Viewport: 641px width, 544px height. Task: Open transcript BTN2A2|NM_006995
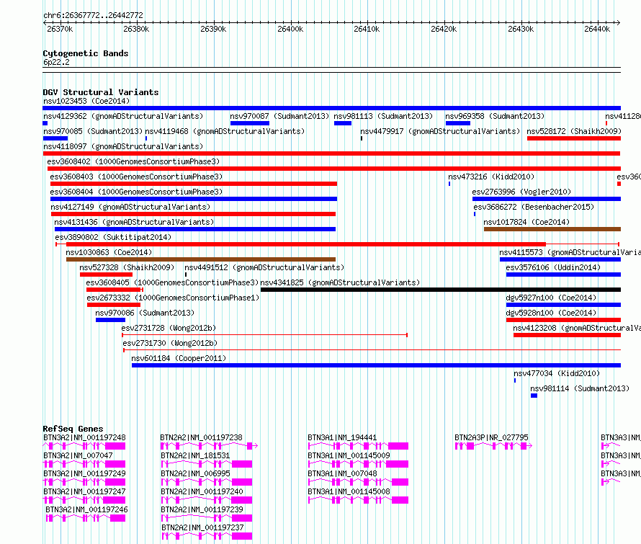[195, 473]
